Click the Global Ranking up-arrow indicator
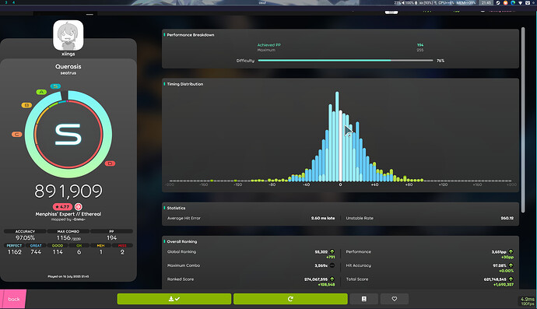537x309 pixels. tap(332, 251)
